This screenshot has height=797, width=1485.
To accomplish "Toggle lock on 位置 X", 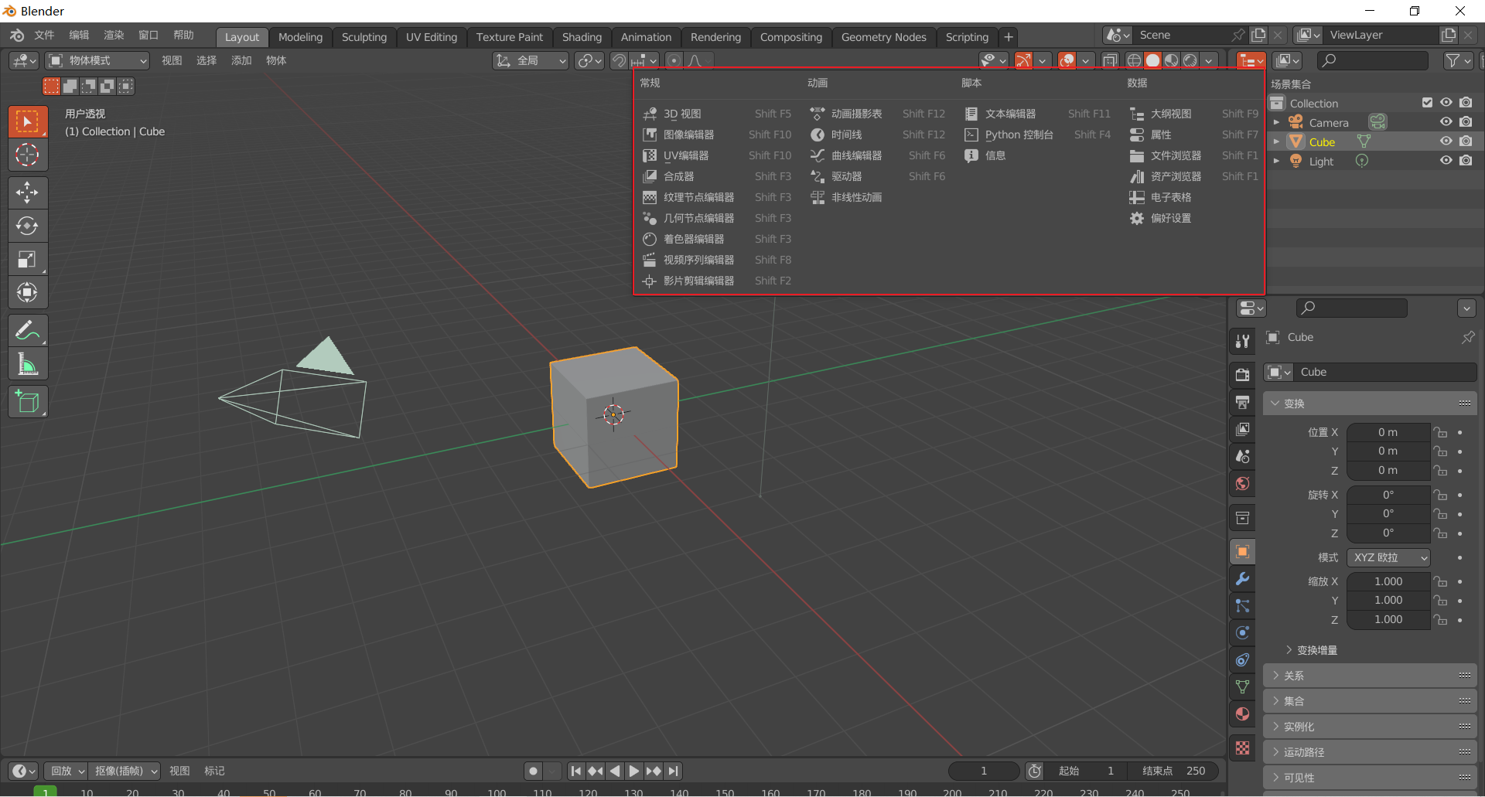I will pyautogui.click(x=1440, y=432).
